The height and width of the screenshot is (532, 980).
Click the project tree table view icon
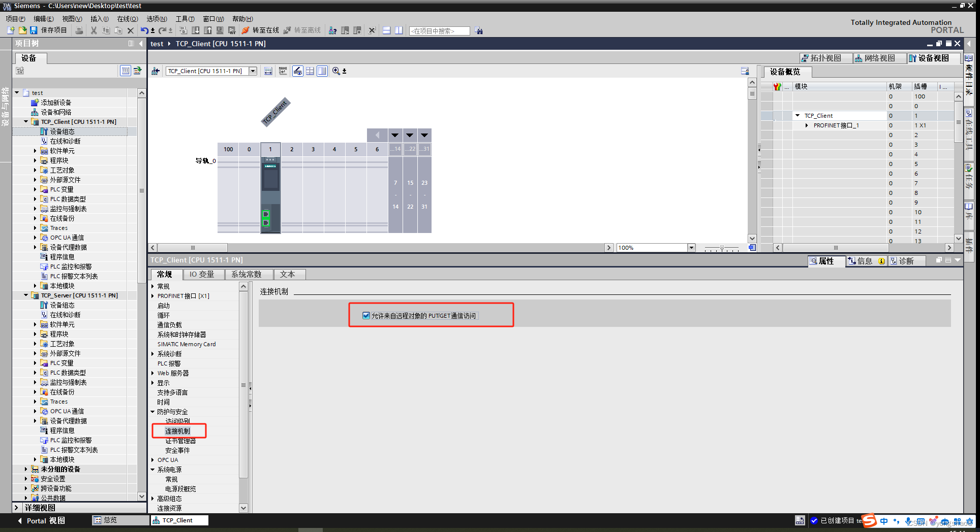click(125, 71)
